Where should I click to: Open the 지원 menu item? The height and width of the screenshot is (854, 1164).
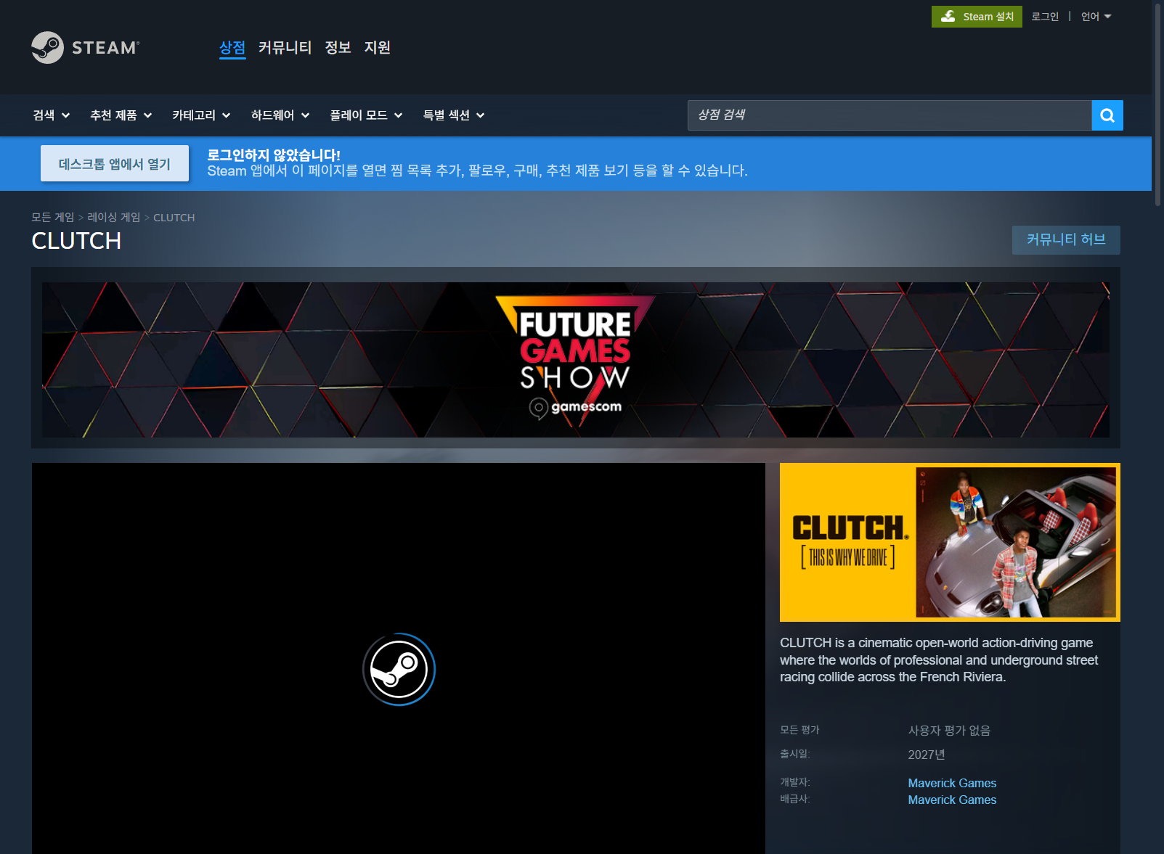[377, 48]
